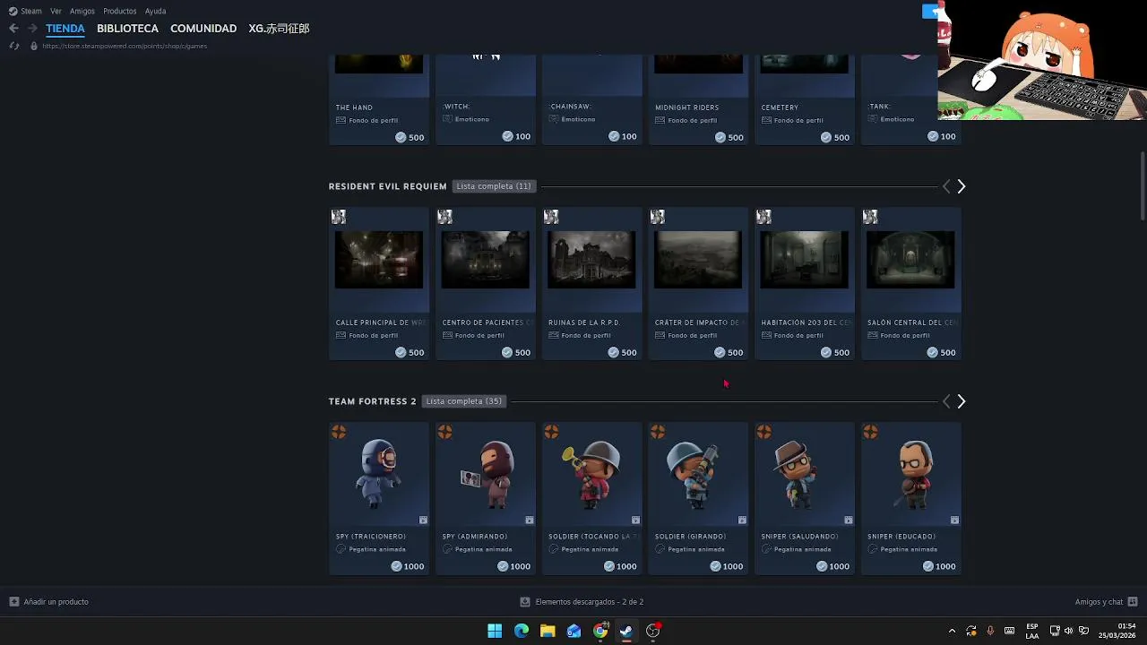Screen dimensions: 1147x645
Task: Click :CHAINSAW: emoticon label
Action: [571, 107]
